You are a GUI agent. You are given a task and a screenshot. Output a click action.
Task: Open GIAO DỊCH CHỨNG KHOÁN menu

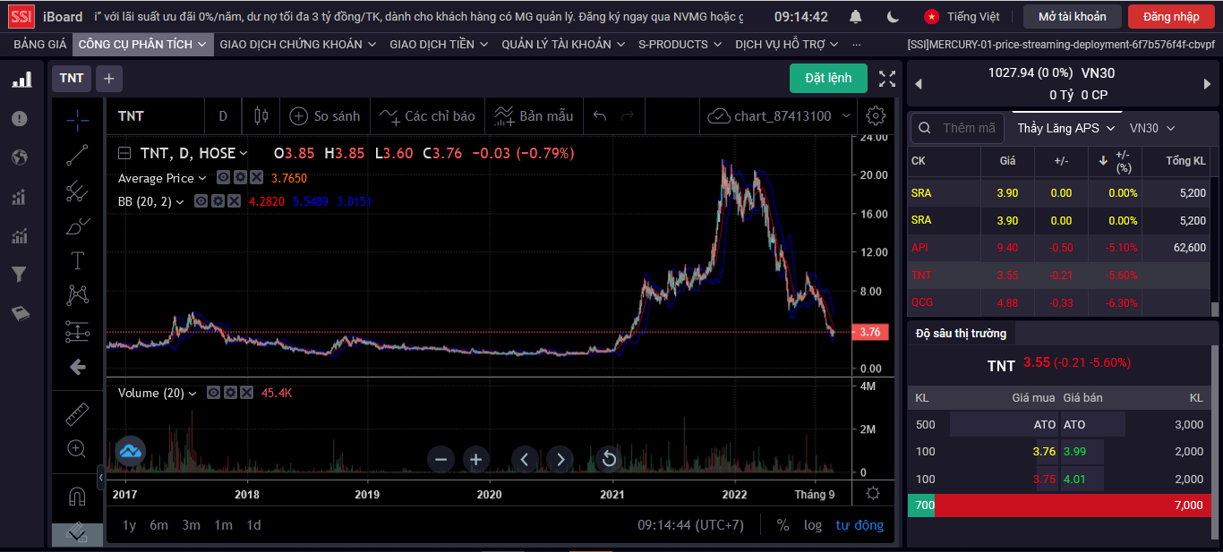(x=298, y=44)
